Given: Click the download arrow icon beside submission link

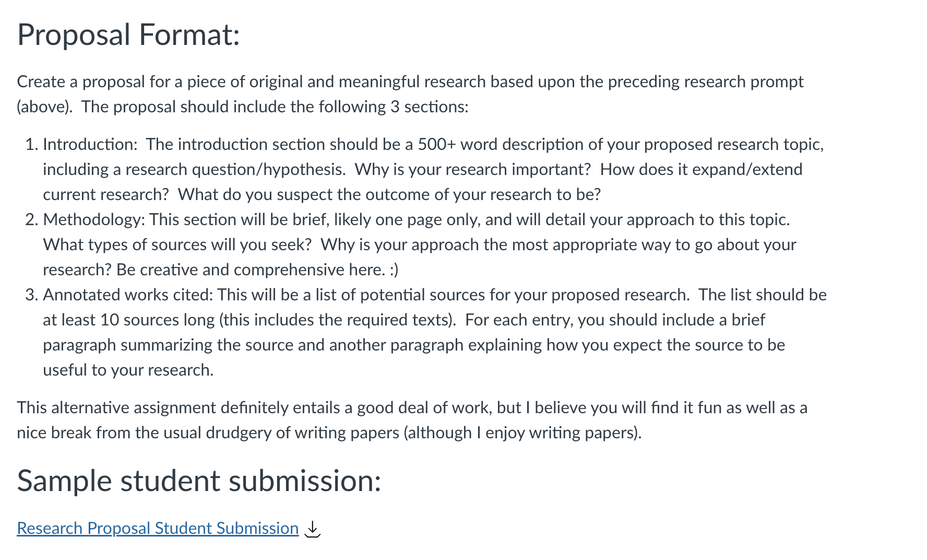Looking at the screenshot, I should point(312,529).
